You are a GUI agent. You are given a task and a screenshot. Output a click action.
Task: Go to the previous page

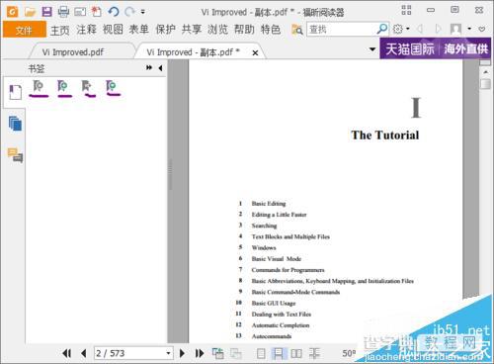pos(84,353)
